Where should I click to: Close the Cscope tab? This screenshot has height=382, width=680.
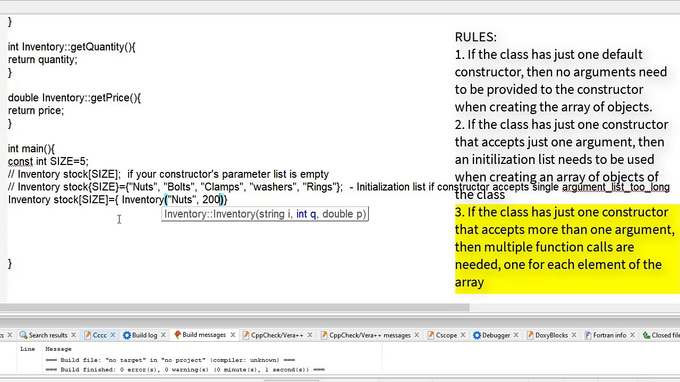click(463, 335)
